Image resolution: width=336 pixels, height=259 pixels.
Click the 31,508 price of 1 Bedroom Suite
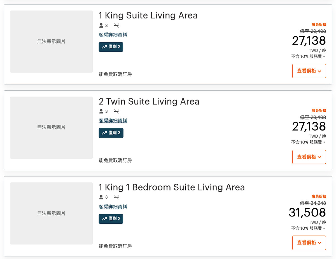coord(307,213)
